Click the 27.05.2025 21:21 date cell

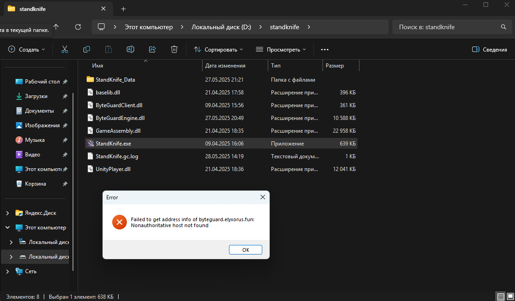(224, 80)
